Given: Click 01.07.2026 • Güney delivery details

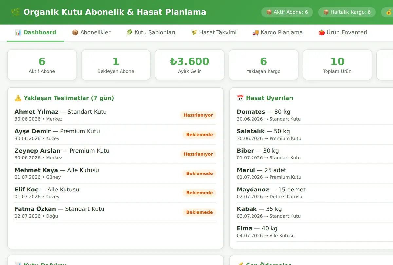Looking at the screenshot, I should click(38, 177).
